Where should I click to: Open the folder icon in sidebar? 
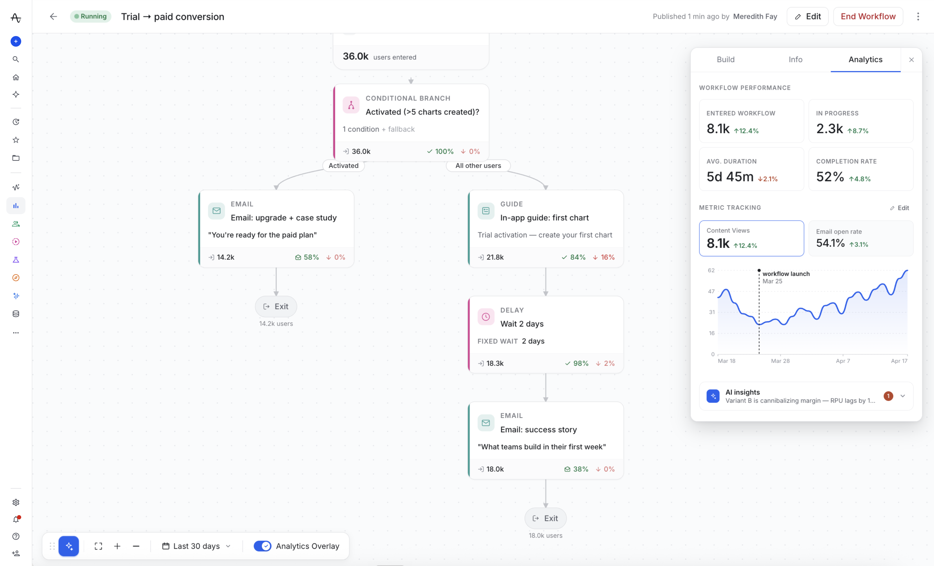point(16,158)
